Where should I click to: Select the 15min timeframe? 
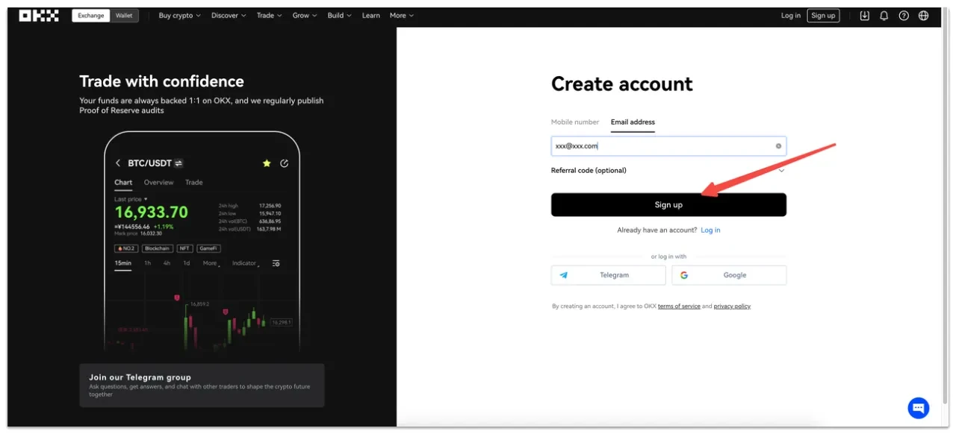(x=122, y=263)
